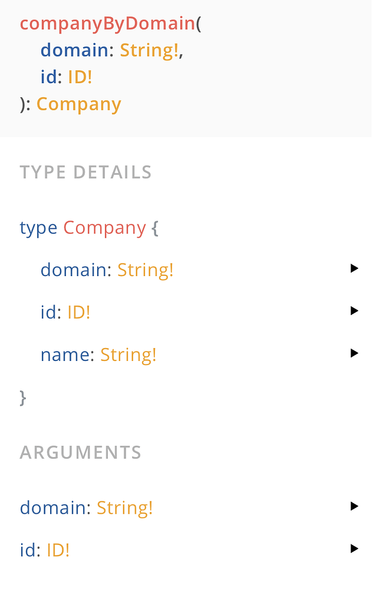Open String! type of the domain field
This screenshot has height=604, width=386.
(145, 269)
